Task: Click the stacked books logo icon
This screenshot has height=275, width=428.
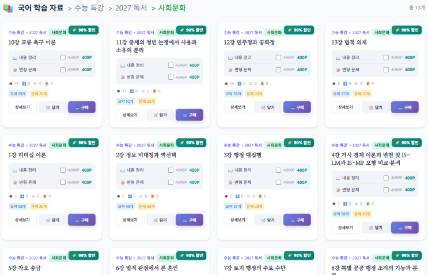Action: click(9, 8)
